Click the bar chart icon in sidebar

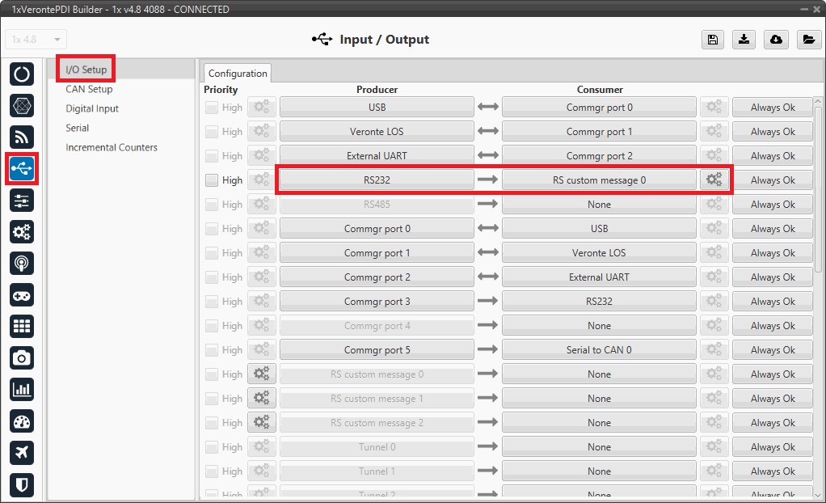tap(22, 389)
